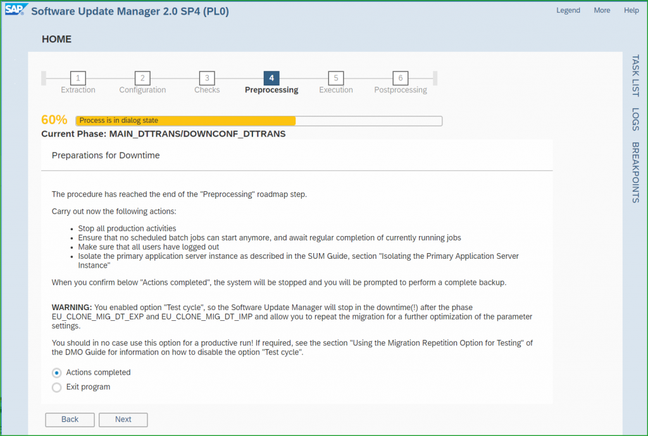Click the Stop all production activities bullet
The image size is (648, 436).
click(x=127, y=228)
